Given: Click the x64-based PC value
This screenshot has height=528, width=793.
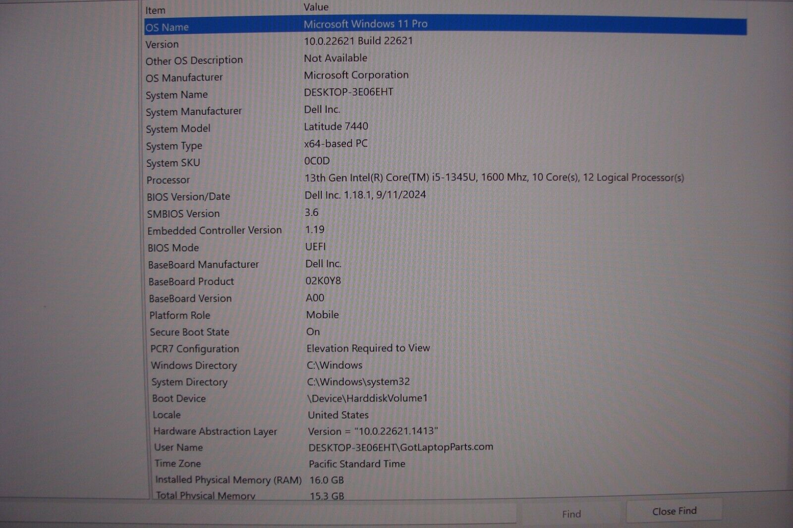Looking at the screenshot, I should [336, 144].
